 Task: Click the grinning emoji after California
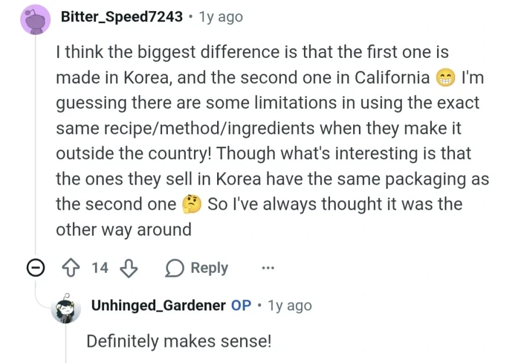[x=445, y=78]
